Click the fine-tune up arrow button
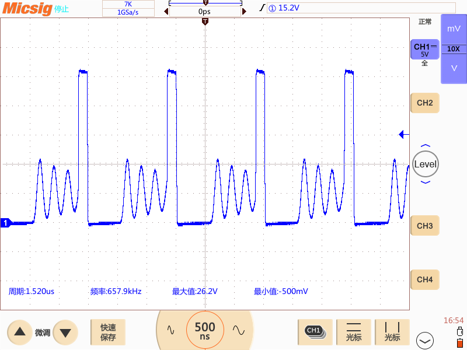The width and height of the screenshot is (467, 350). pos(20,332)
